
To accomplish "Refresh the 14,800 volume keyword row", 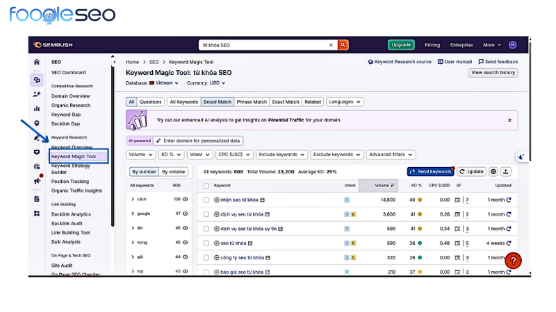I will [x=509, y=200].
